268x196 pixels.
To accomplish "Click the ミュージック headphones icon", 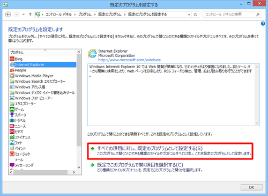I will click(x=12, y=154).
